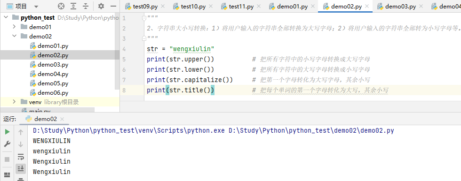Rerun demo02 with green play button

click(7, 132)
